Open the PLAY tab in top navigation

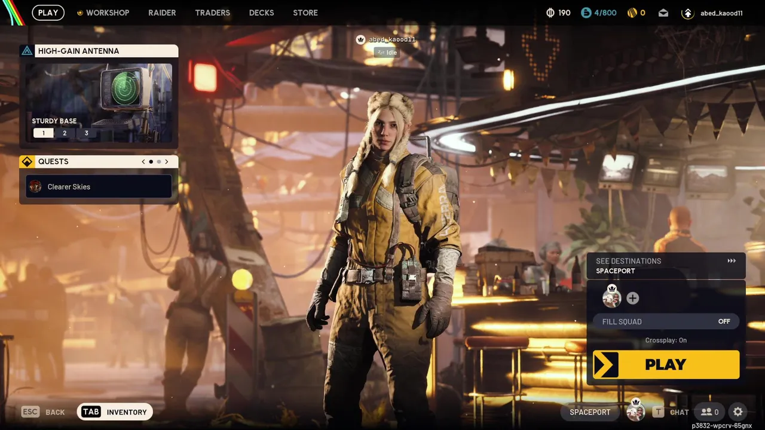click(48, 13)
